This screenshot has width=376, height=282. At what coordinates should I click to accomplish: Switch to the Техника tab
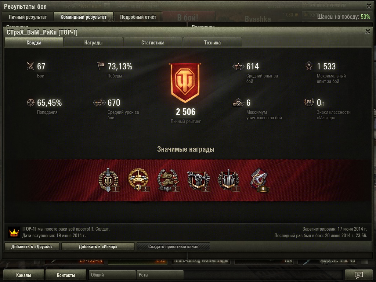212,43
